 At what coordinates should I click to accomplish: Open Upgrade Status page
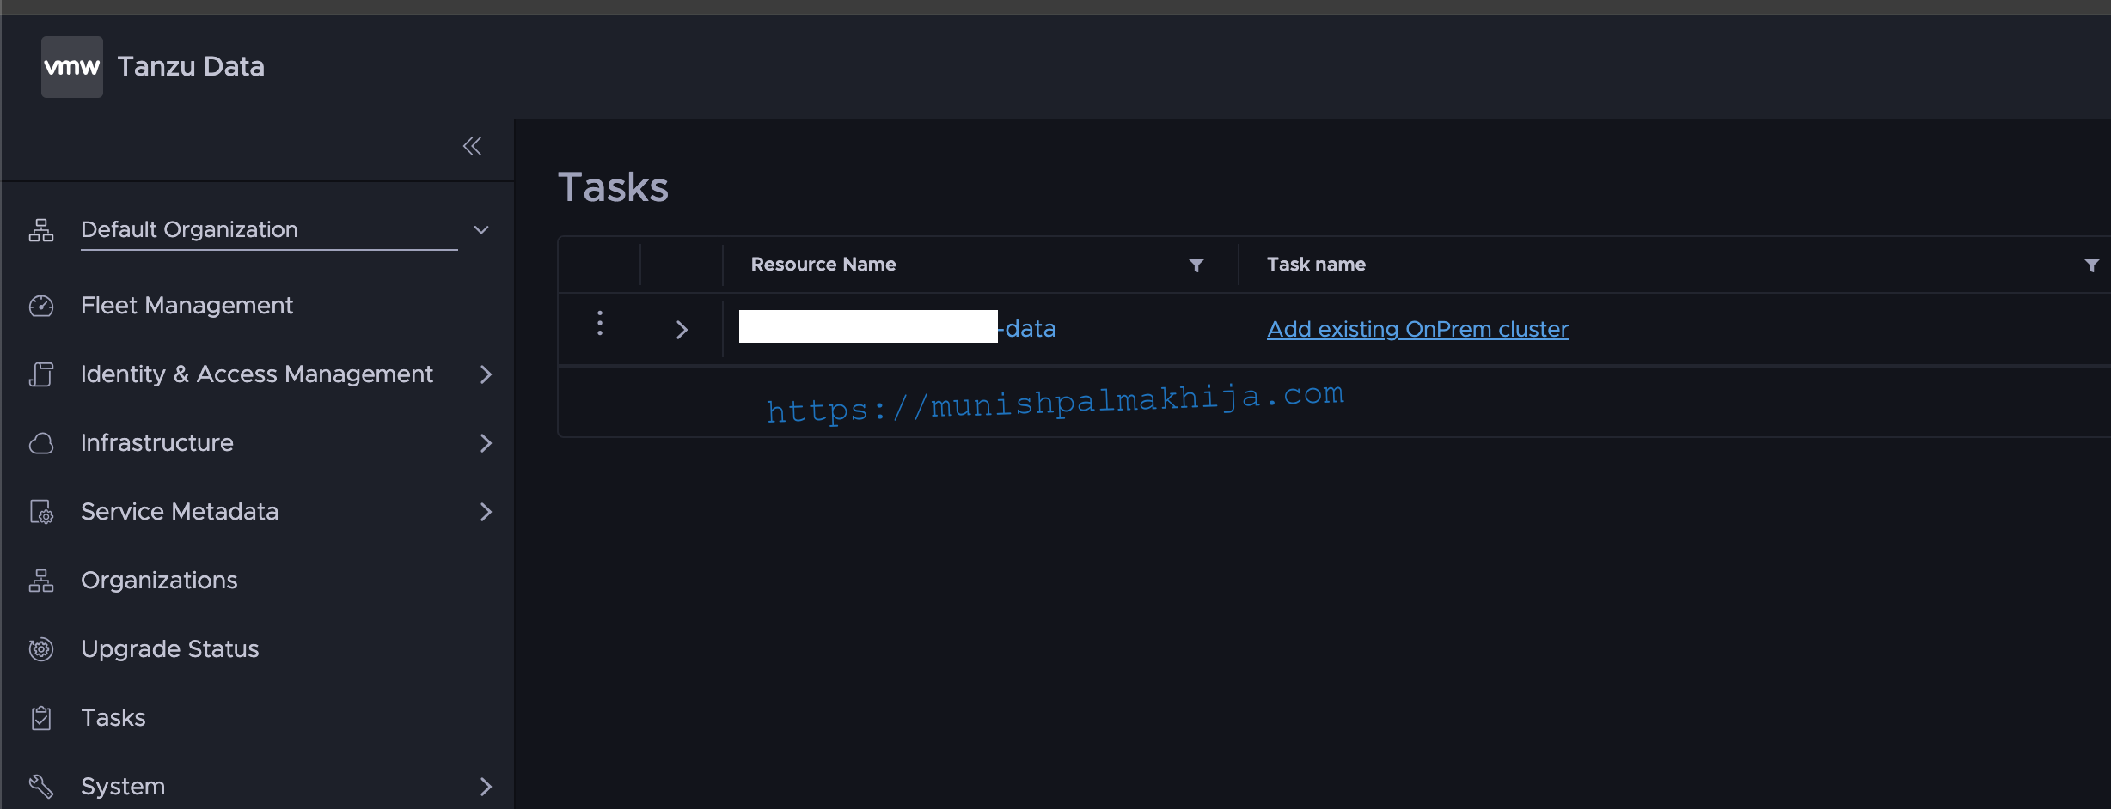click(170, 649)
